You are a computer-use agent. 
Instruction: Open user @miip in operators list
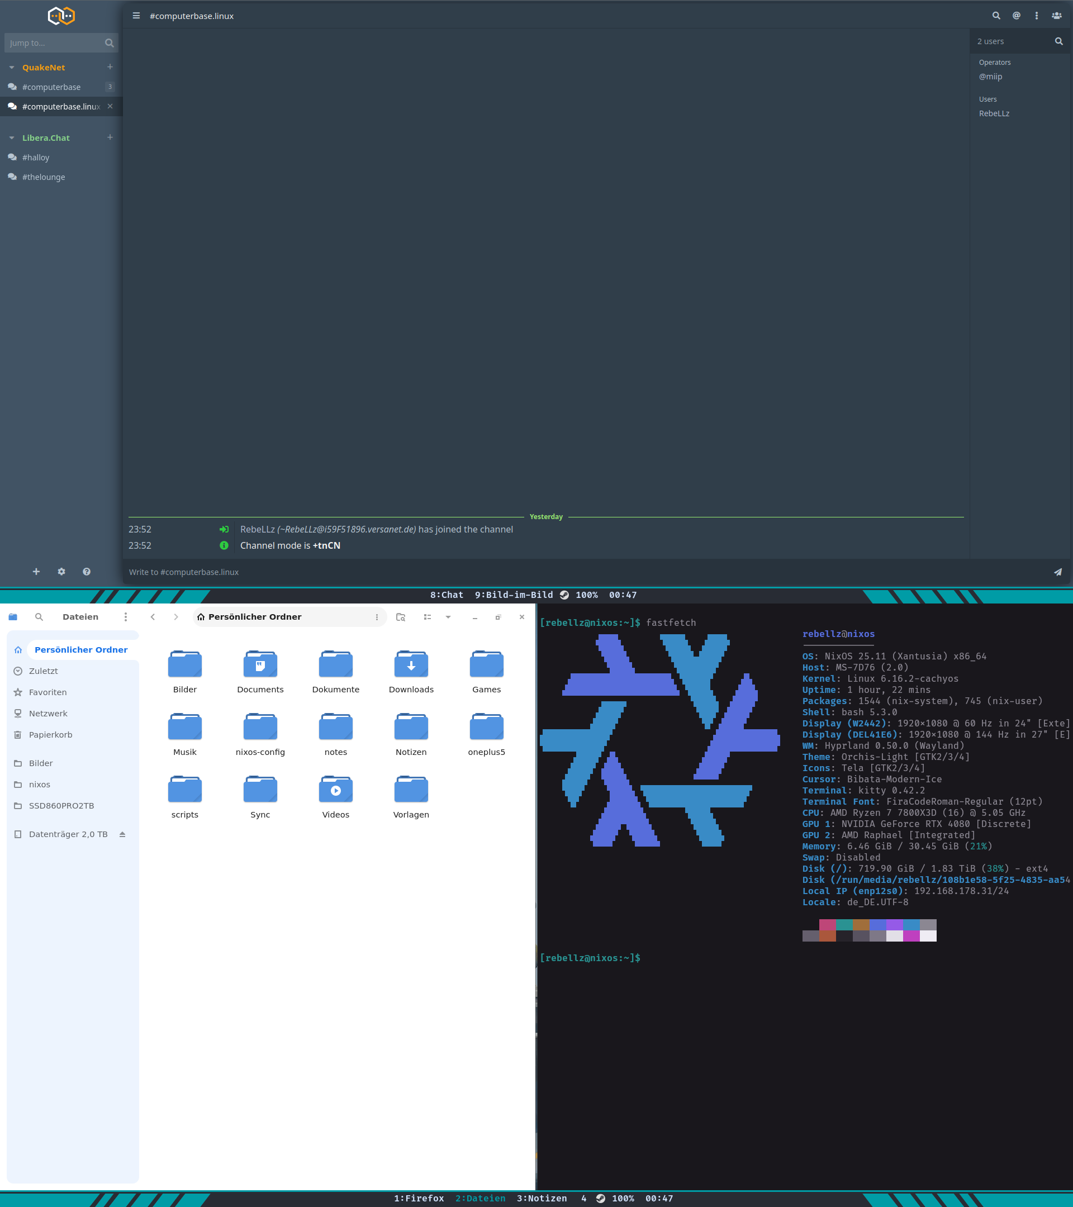coord(990,77)
